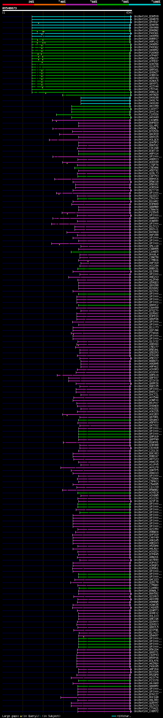Image resolution: width=163 pixels, height=718 pixels.
Task: Select hit label UniRef100_Q2BYH7
Action: [x=146, y=703]
